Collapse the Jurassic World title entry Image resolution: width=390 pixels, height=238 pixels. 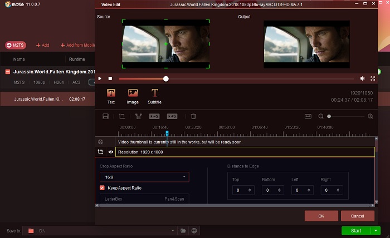tap(8, 72)
